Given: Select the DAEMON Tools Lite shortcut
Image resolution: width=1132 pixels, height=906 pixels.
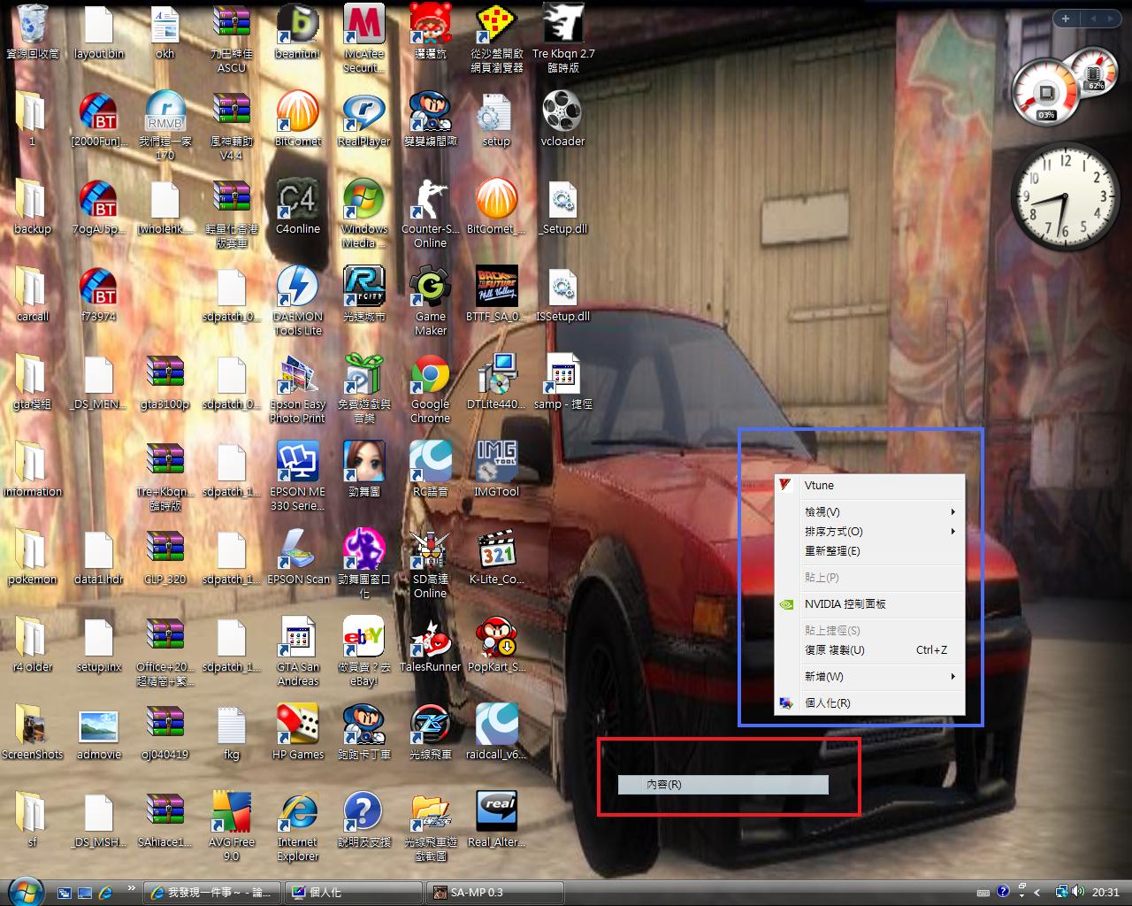Looking at the screenshot, I should [x=297, y=290].
